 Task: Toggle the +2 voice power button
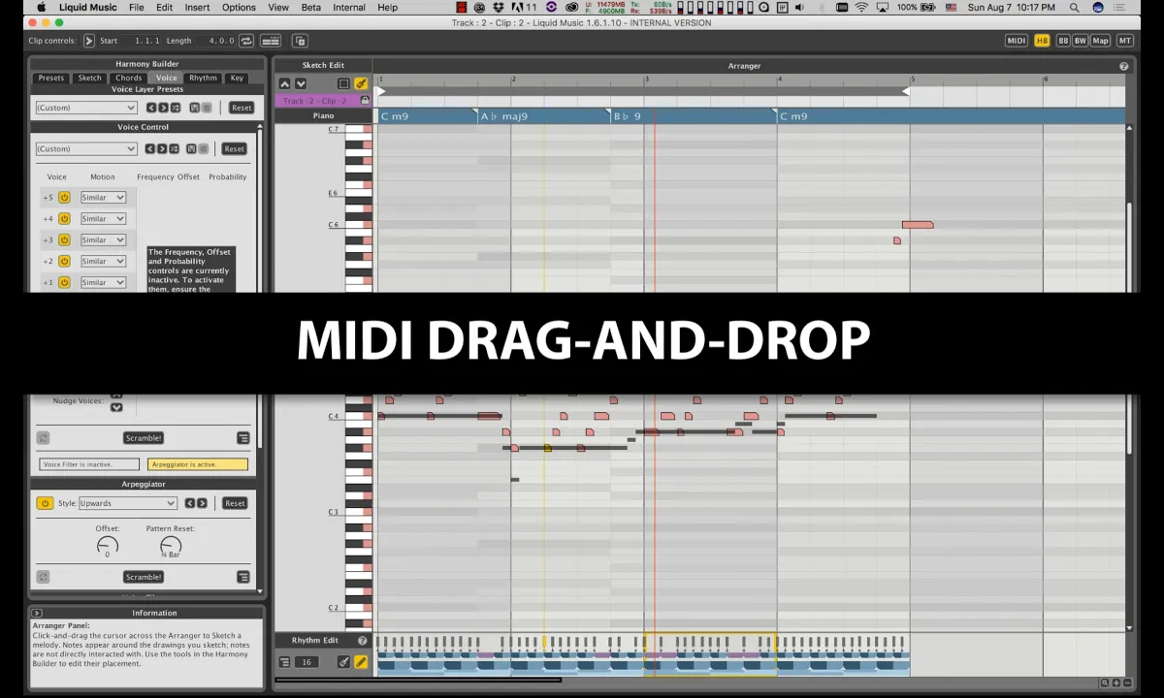[x=64, y=262]
